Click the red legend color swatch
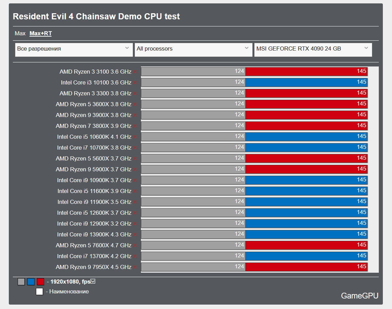Screen dimensions: 392x309 [41, 282]
